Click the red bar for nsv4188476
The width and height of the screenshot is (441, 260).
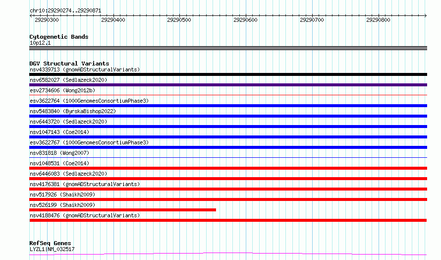(x=228, y=220)
